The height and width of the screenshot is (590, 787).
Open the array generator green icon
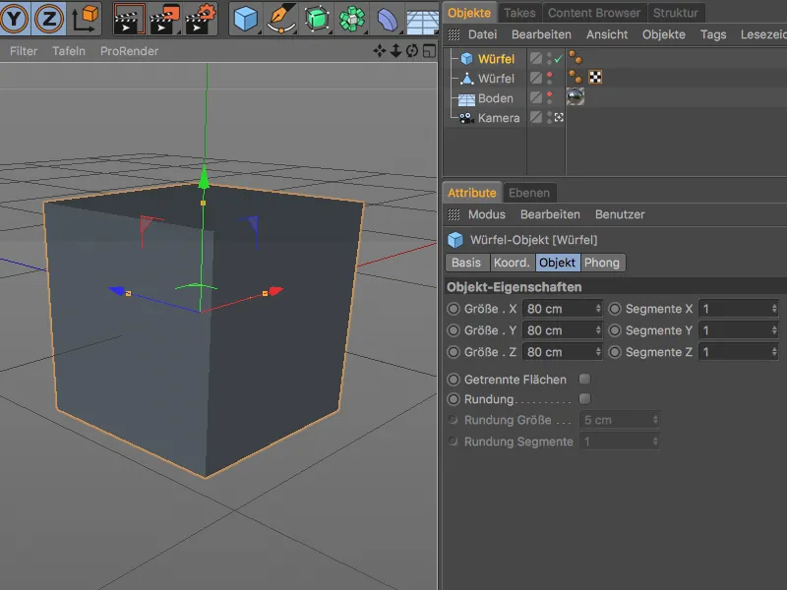352,19
